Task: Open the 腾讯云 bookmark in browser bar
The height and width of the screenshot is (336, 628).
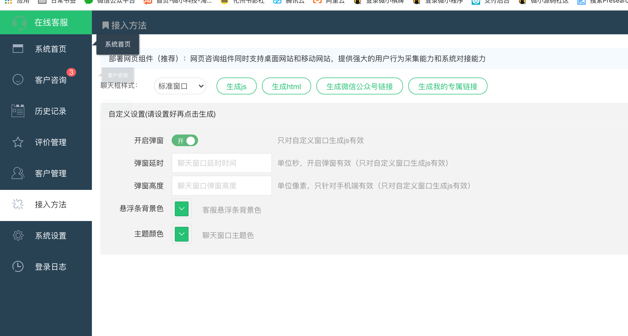Action: [x=289, y=2]
